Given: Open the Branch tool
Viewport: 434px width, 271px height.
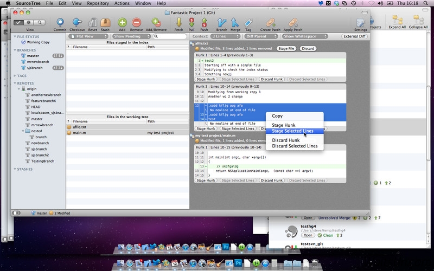Looking at the screenshot, I should (221, 22).
